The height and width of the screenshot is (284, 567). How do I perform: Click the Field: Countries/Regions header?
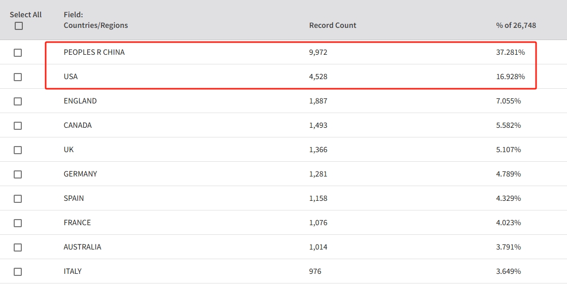96,20
